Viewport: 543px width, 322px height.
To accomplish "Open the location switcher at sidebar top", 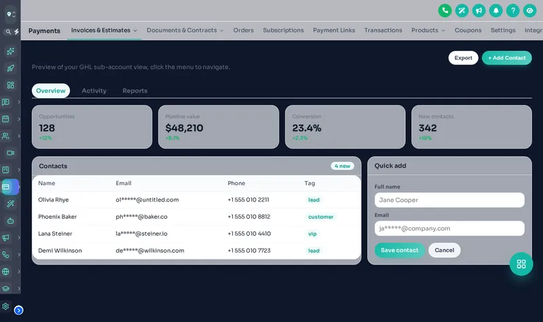I will (11, 14).
